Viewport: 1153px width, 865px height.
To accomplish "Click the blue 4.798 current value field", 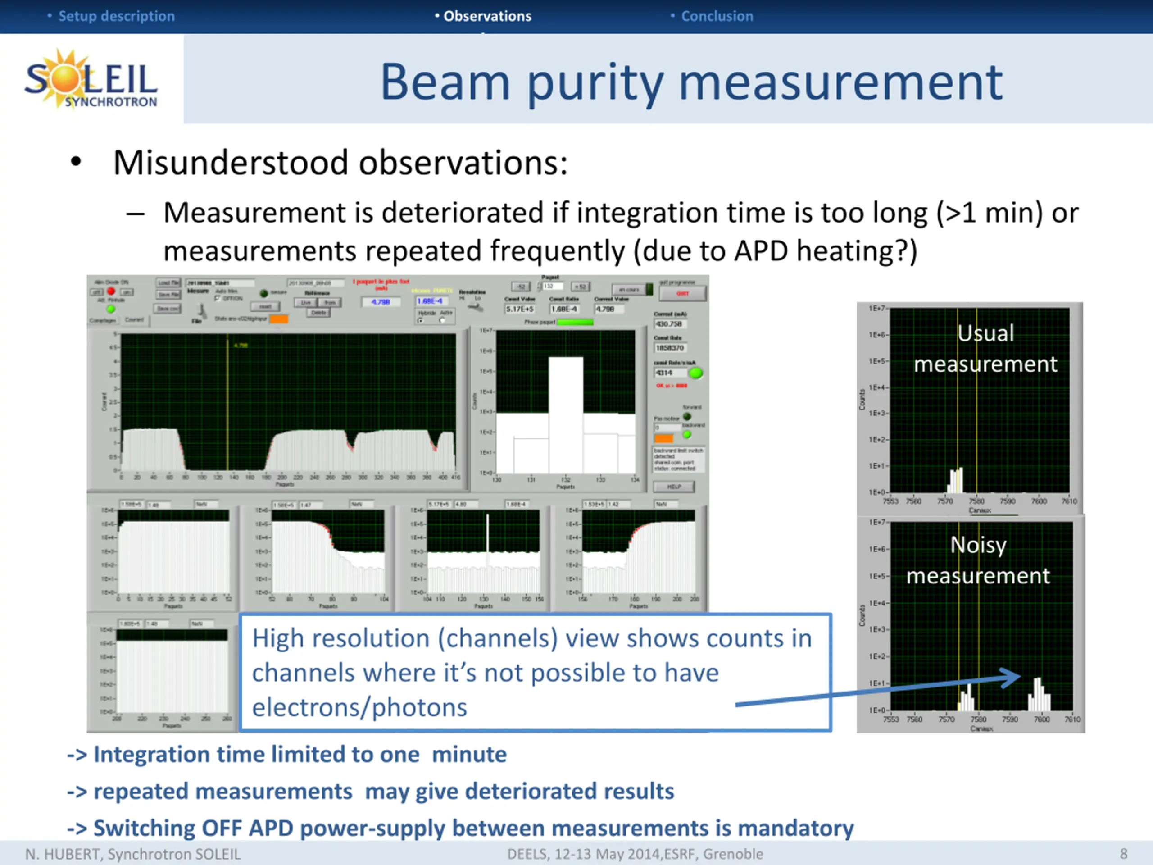I will [381, 302].
